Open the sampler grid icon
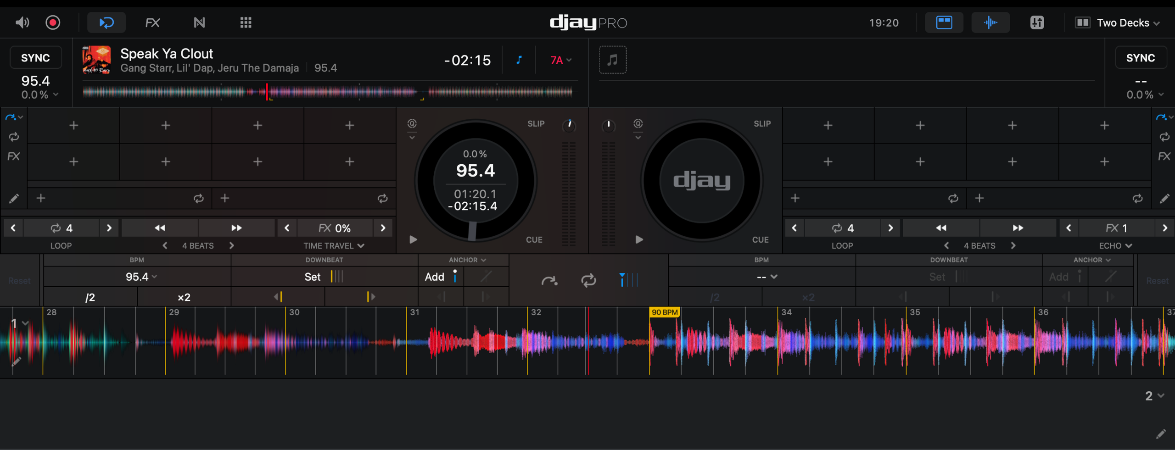1175x450 pixels. (x=246, y=22)
